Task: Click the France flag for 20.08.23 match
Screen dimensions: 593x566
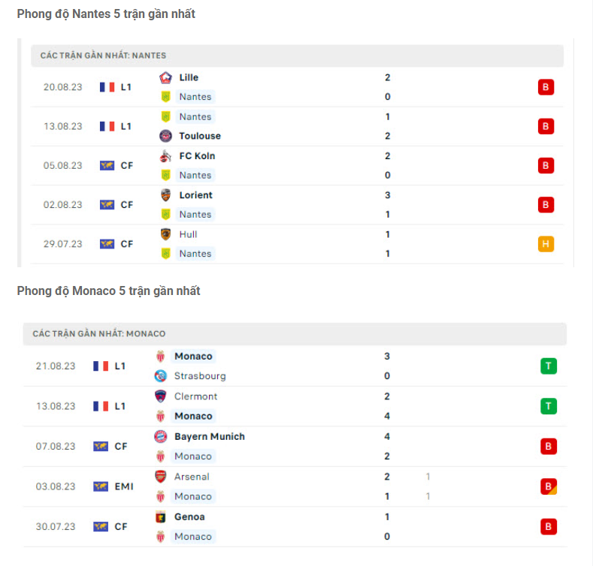Action: [x=107, y=87]
